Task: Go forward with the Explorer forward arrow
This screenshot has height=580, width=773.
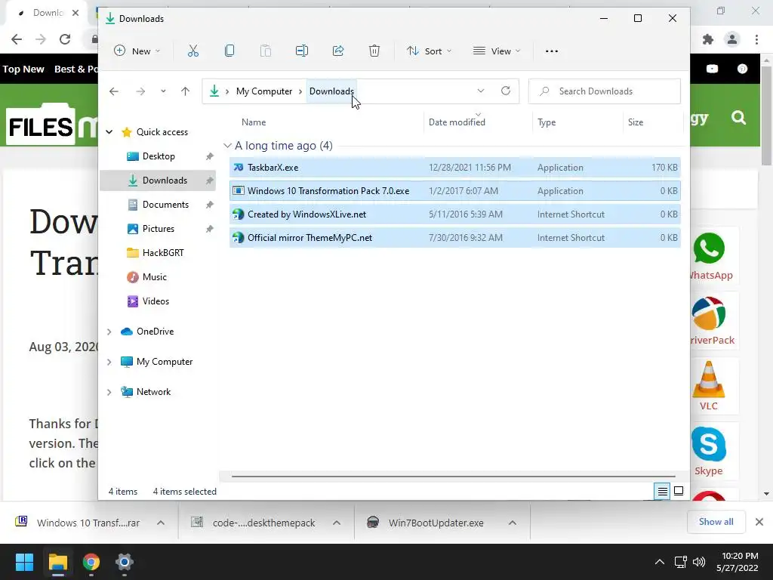Action: pos(140,91)
